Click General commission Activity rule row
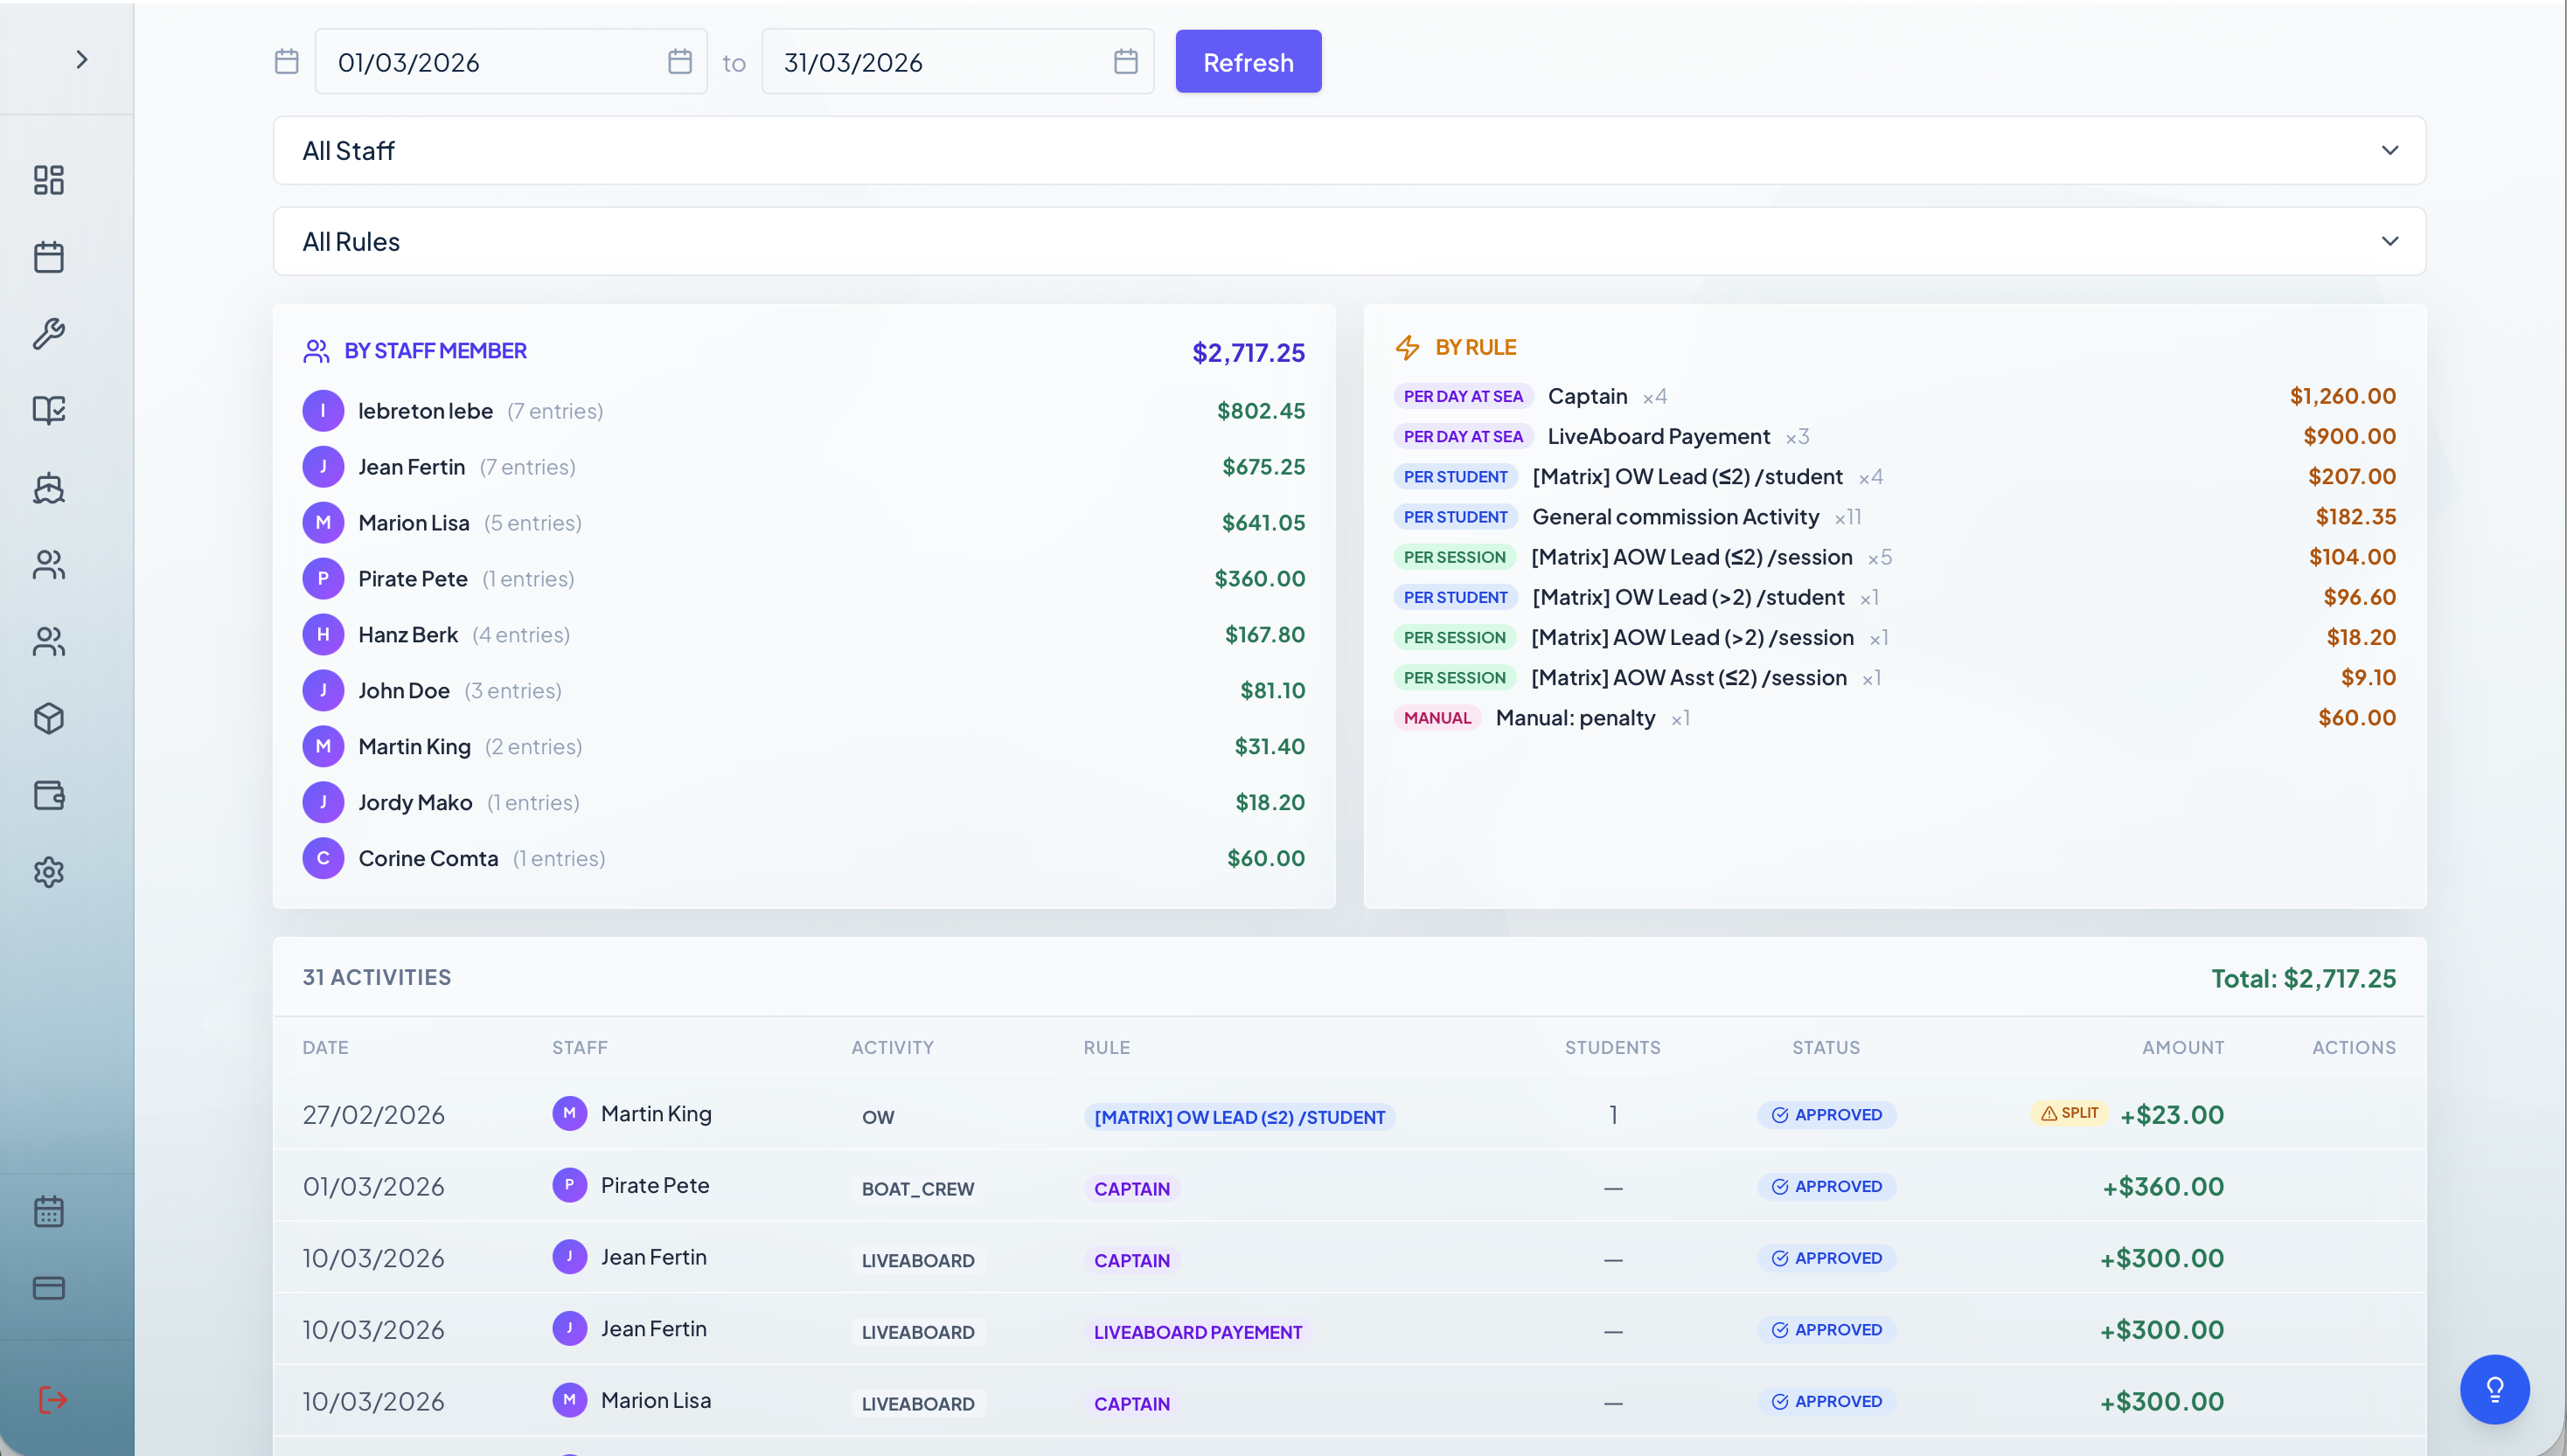2567x1456 pixels. coord(1895,517)
